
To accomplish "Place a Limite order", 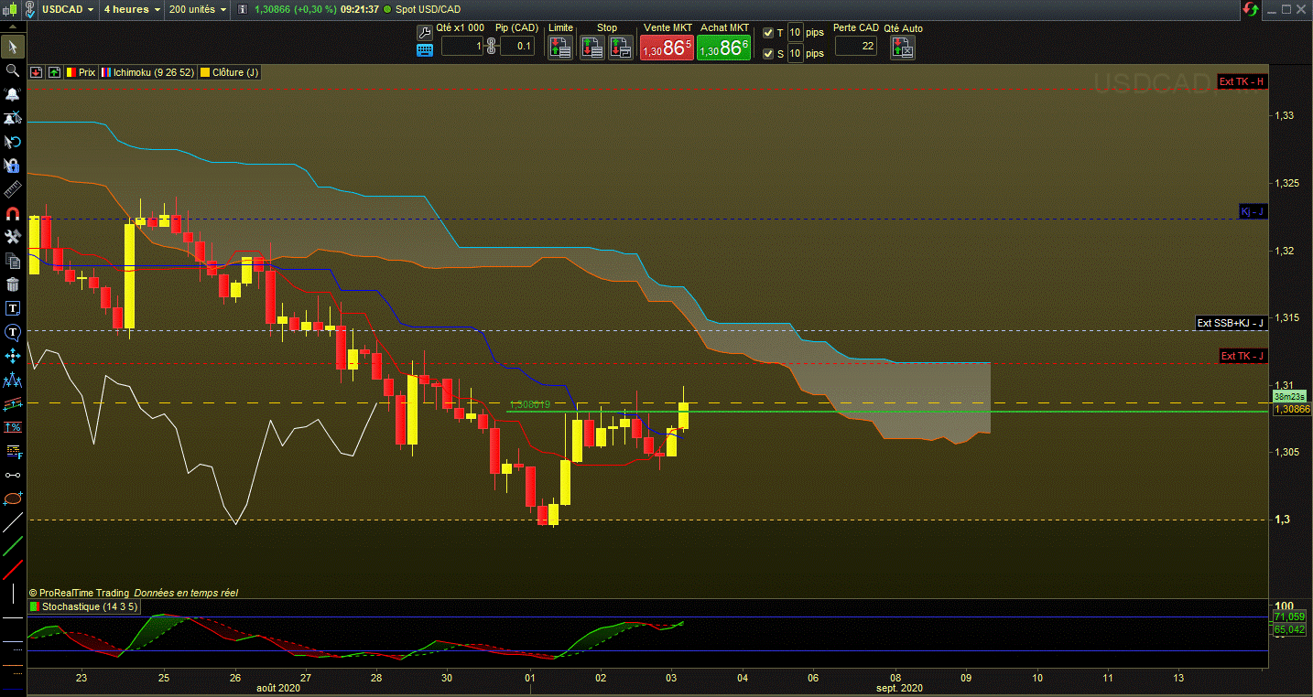I will pyautogui.click(x=561, y=48).
